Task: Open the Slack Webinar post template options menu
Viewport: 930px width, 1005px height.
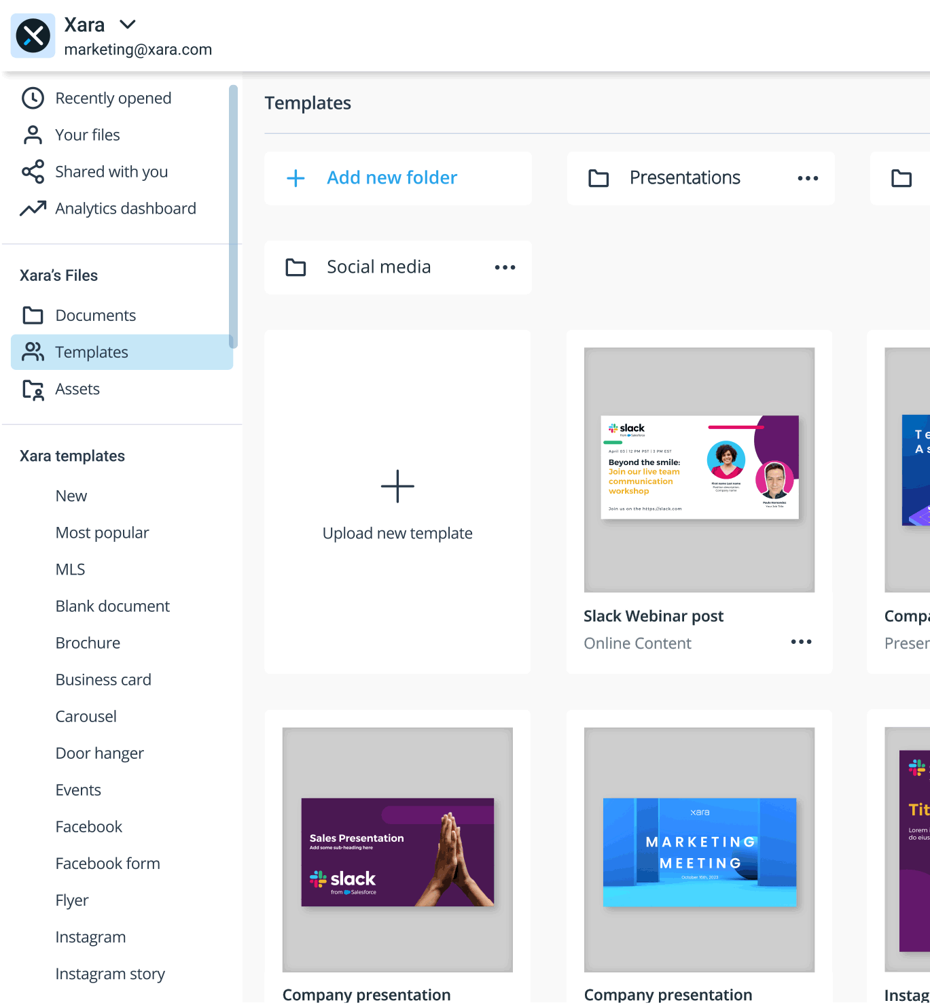Action: pyautogui.click(x=801, y=641)
